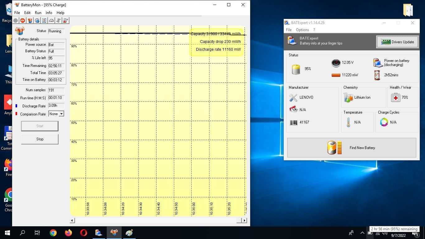Viewport: 425px width, 239px height.
Task: Open taskbar Search
Action: 22,233
